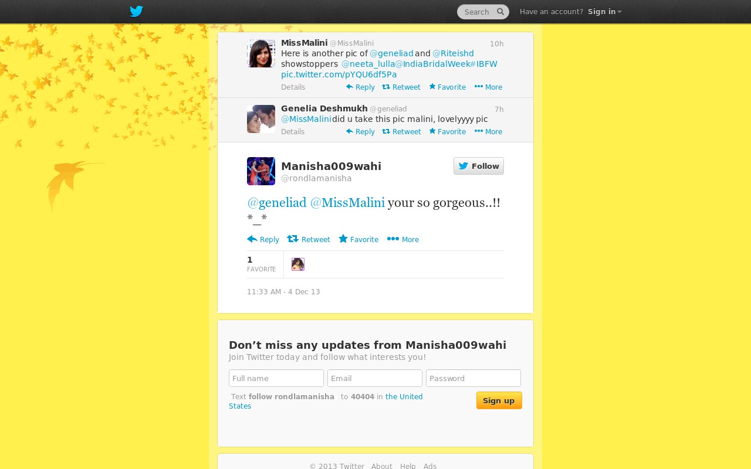Click the Sign up button
The width and height of the screenshot is (751, 469).
click(x=499, y=400)
